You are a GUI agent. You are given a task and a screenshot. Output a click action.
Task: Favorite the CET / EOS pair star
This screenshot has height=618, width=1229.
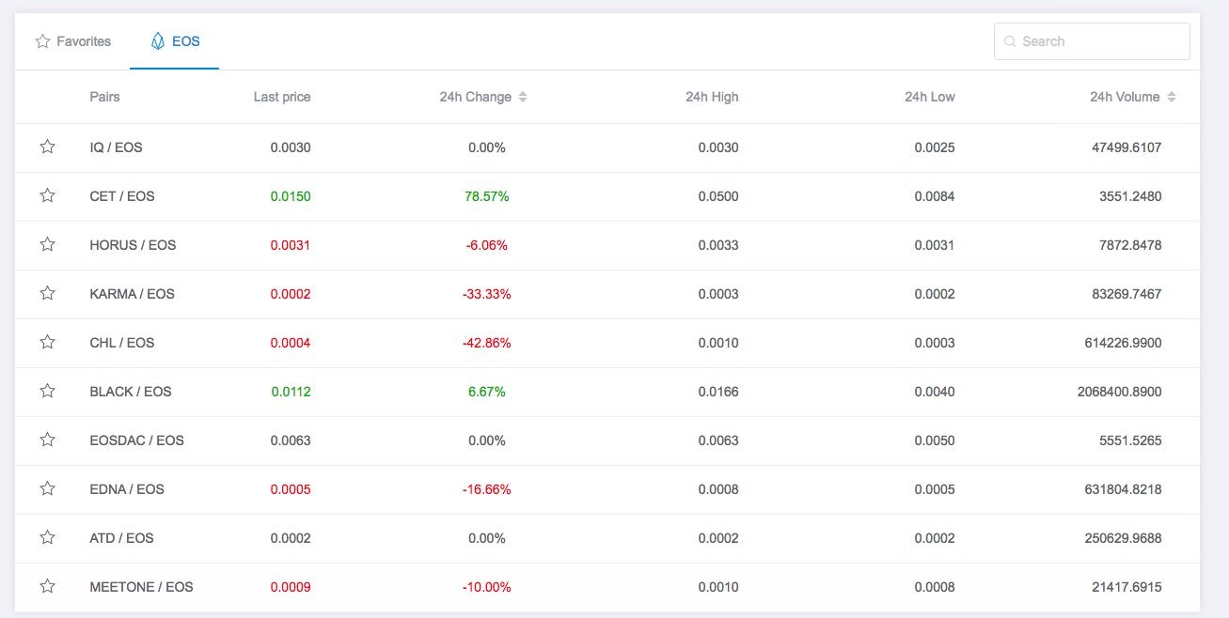click(x=47, y=196)
